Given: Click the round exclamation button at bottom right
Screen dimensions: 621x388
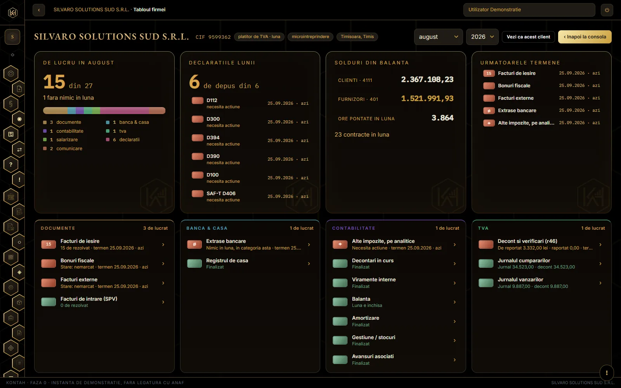Looking at the screenshot, I should (x=607, y=372).
